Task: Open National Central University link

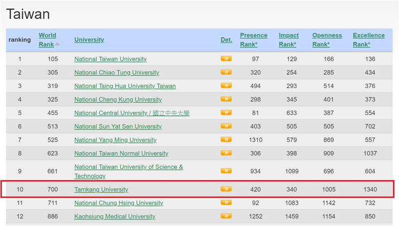Action: pyautogui.click(x=132, y=113)
